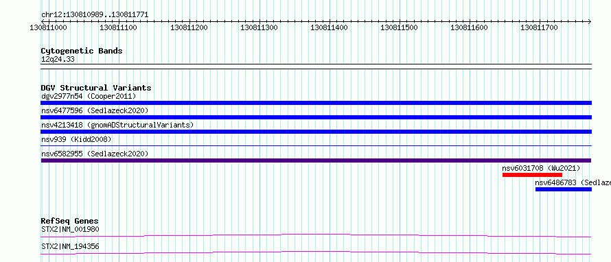Click the dgv2977n54 (Cooper2011) variant label

point(89,96)
